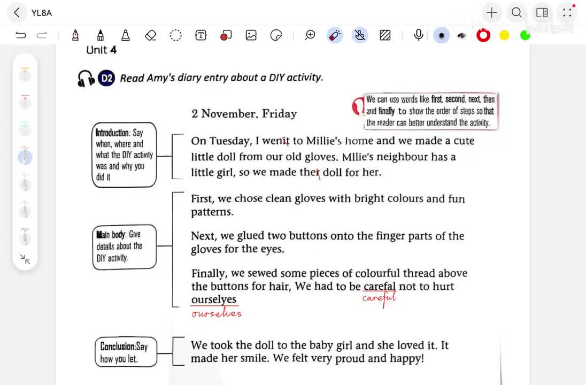Click the red handwritten word 'ourselves'
Image resolution: width=586 pixels, height=385 pixels.
click(217, 313)
